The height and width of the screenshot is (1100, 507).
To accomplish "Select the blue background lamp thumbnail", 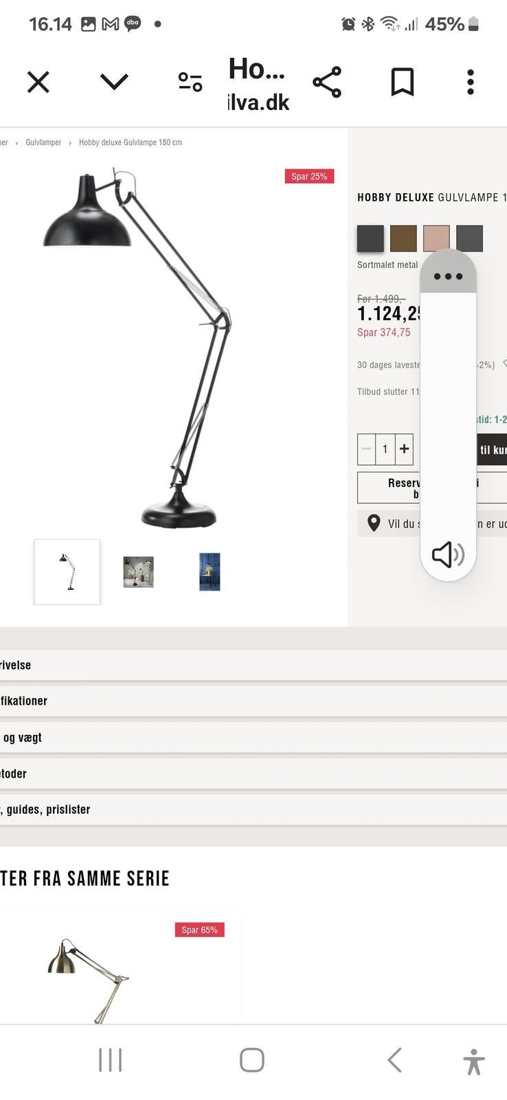I will [x=210, y=572].
